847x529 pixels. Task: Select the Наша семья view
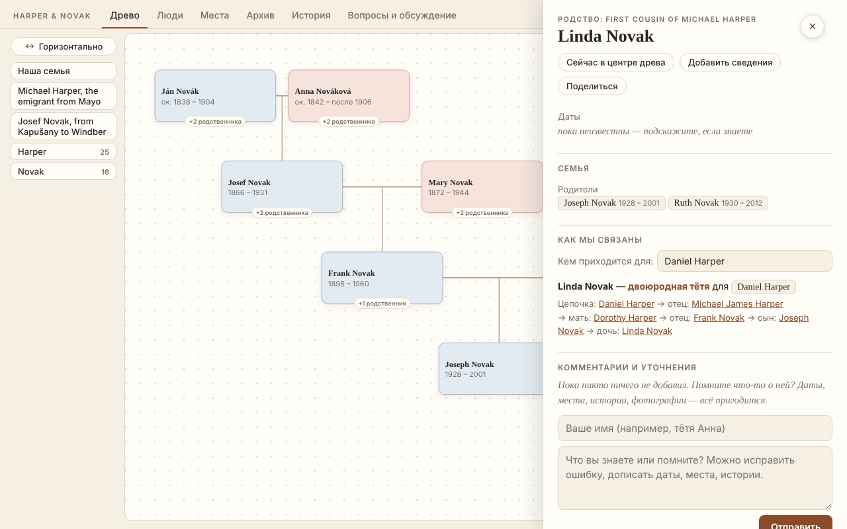click(64, 71)
